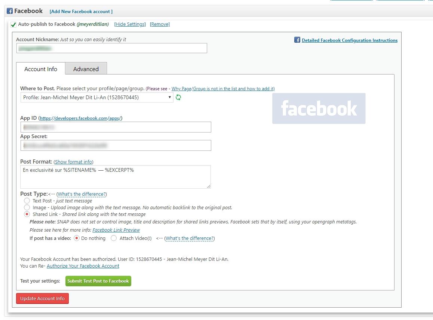The width and height of the screenshot is (433, 320).
Task: Click the Remove link
Action: click(160, 24)
